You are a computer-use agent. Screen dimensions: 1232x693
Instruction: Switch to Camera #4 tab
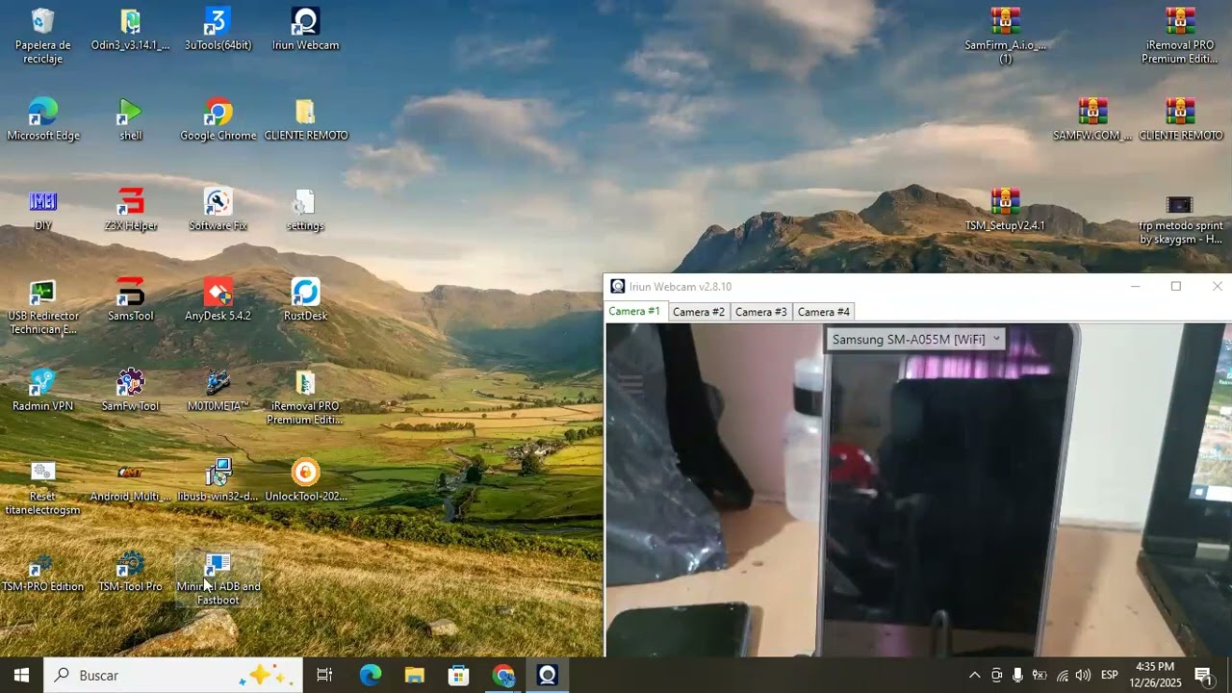(824, 312)
